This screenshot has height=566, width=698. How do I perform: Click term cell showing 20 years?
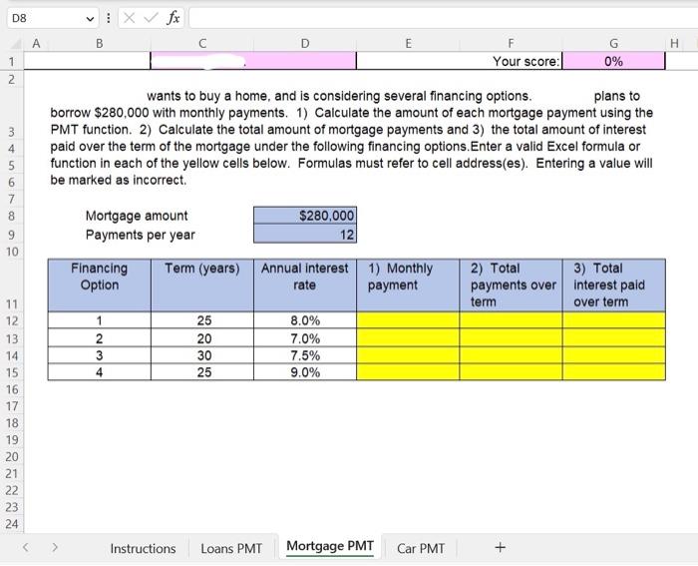tap(202, 338)
